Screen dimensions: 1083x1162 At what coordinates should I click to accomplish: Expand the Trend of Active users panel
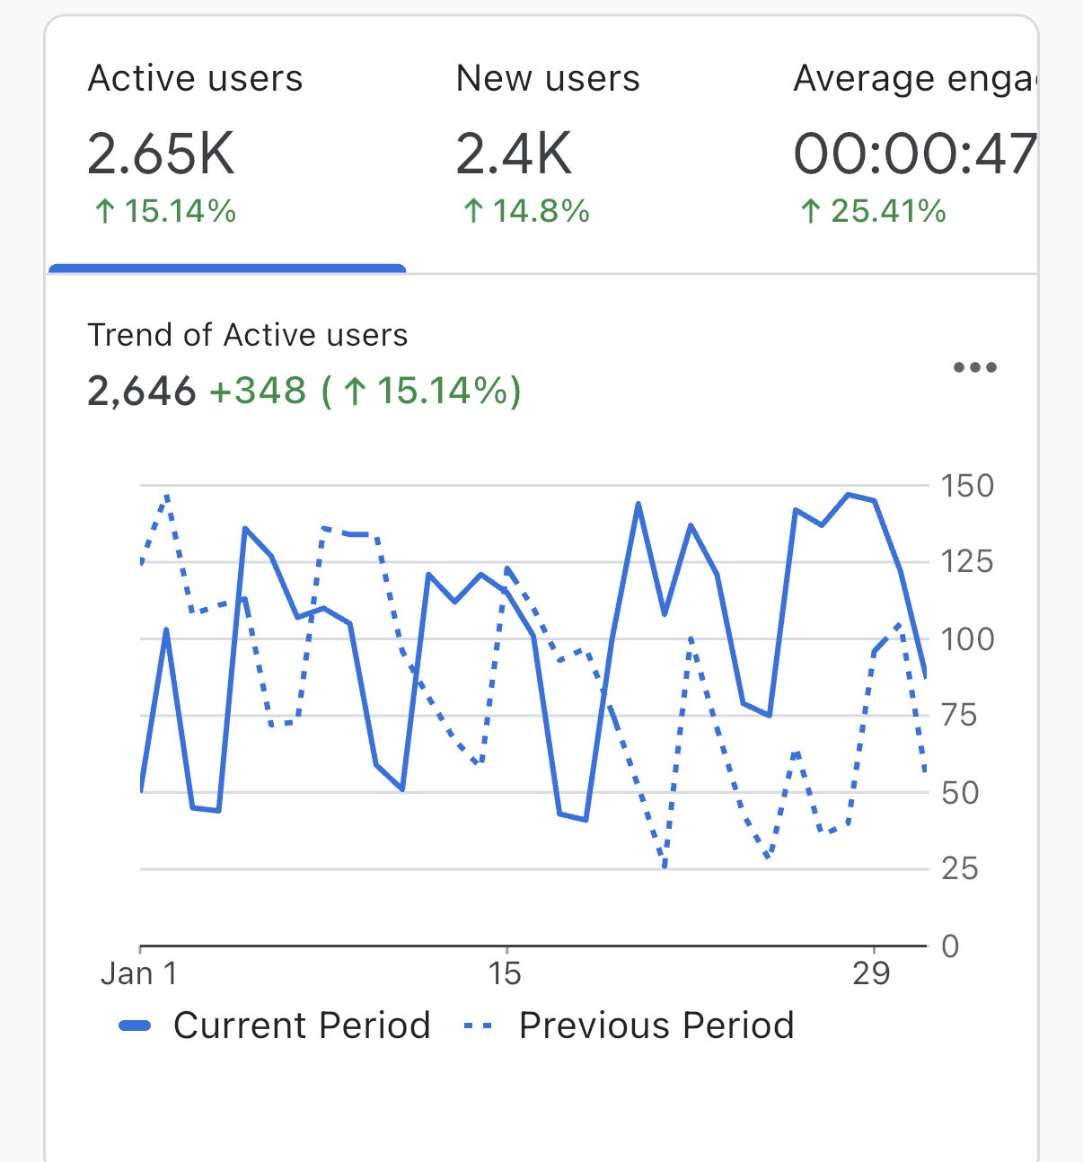(248, 335)
